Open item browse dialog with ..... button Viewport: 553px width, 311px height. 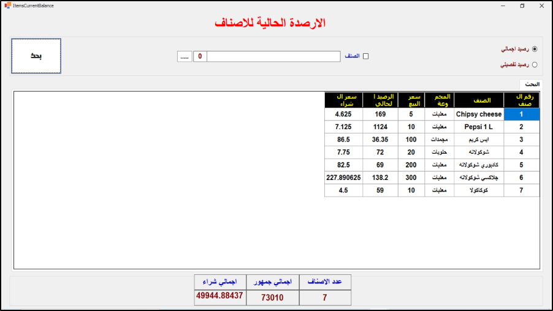[x=185, y=56]
